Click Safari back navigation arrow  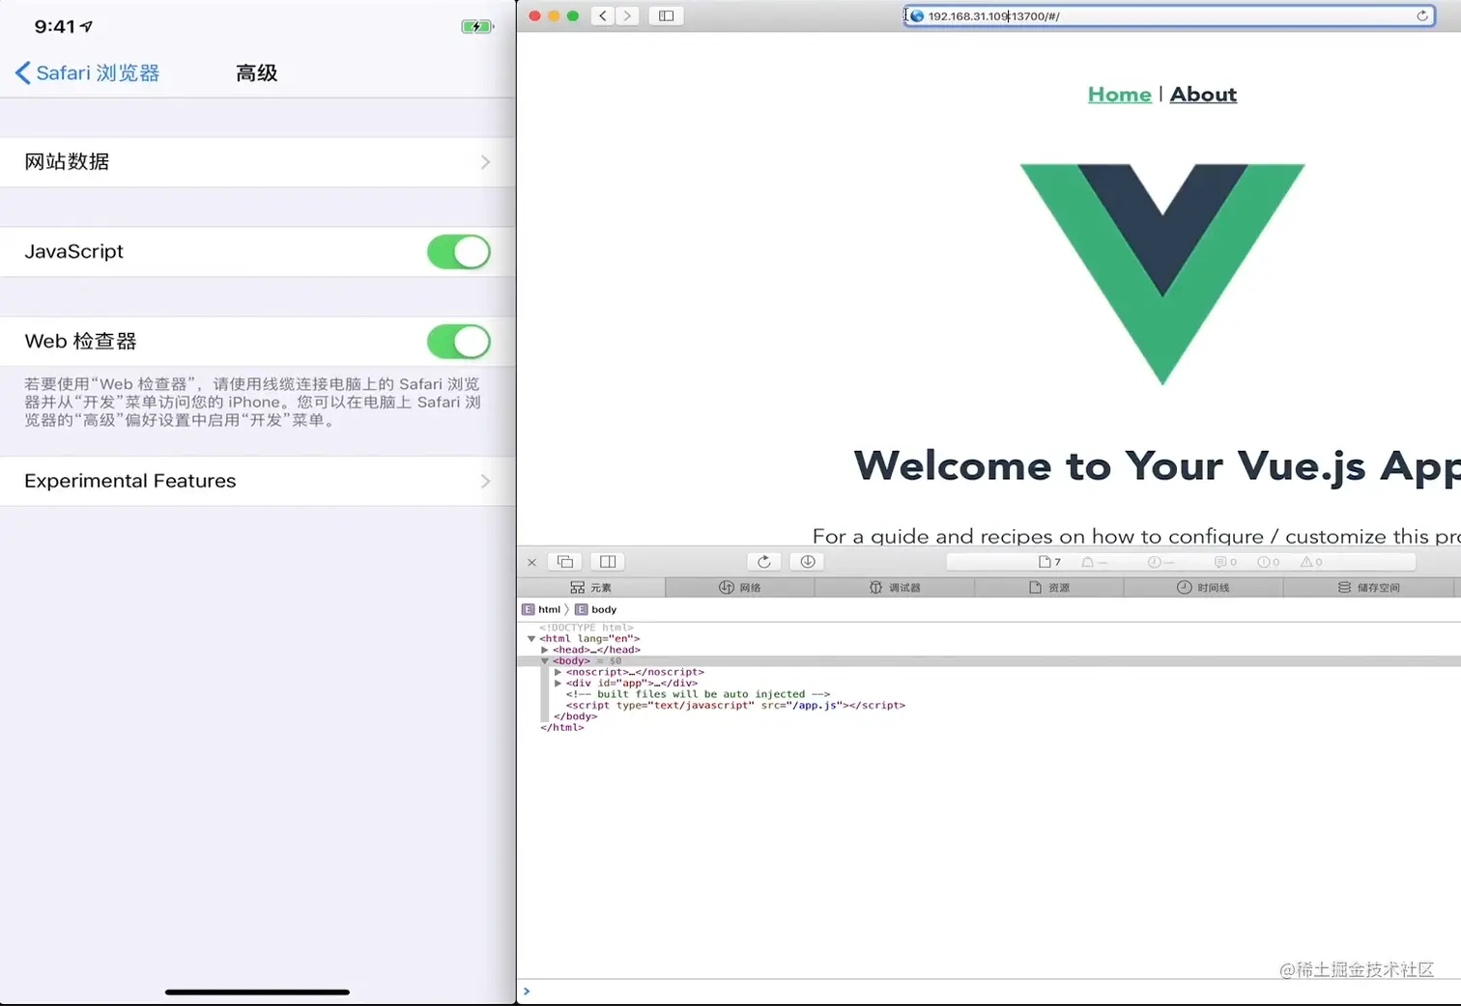603,15
